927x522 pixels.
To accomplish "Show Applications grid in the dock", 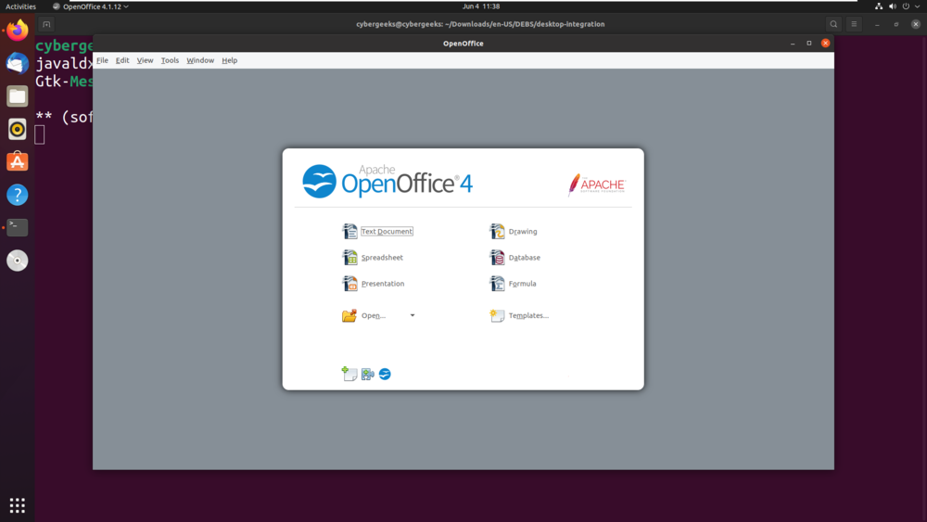I will pos(17,505).
